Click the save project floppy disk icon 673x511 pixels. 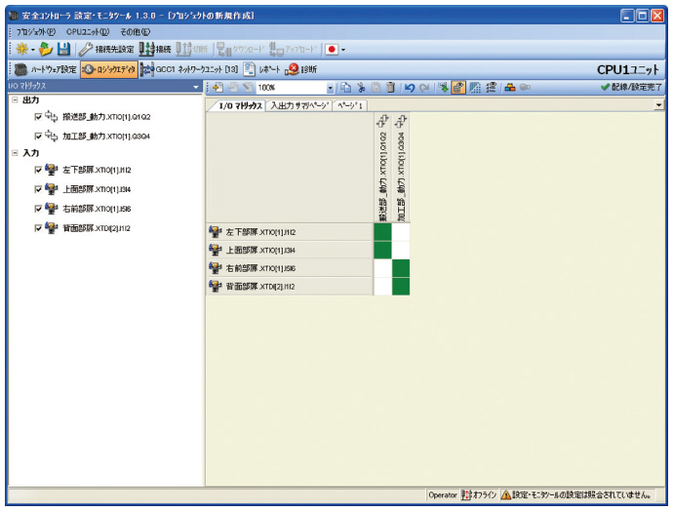pos(63,49)
